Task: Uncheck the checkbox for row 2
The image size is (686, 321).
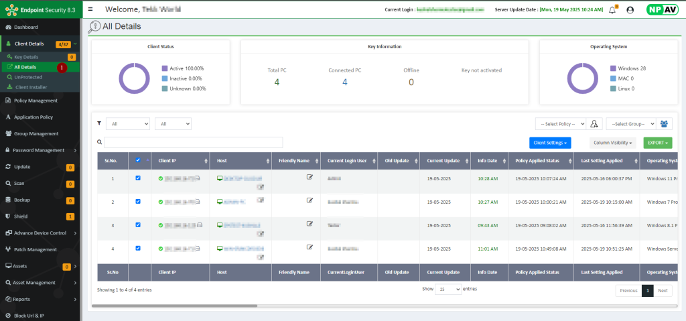Action: coord(138,201)
